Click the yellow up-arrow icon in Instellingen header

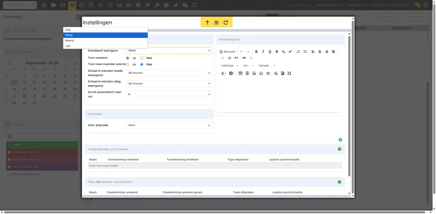tap(207, 22)
